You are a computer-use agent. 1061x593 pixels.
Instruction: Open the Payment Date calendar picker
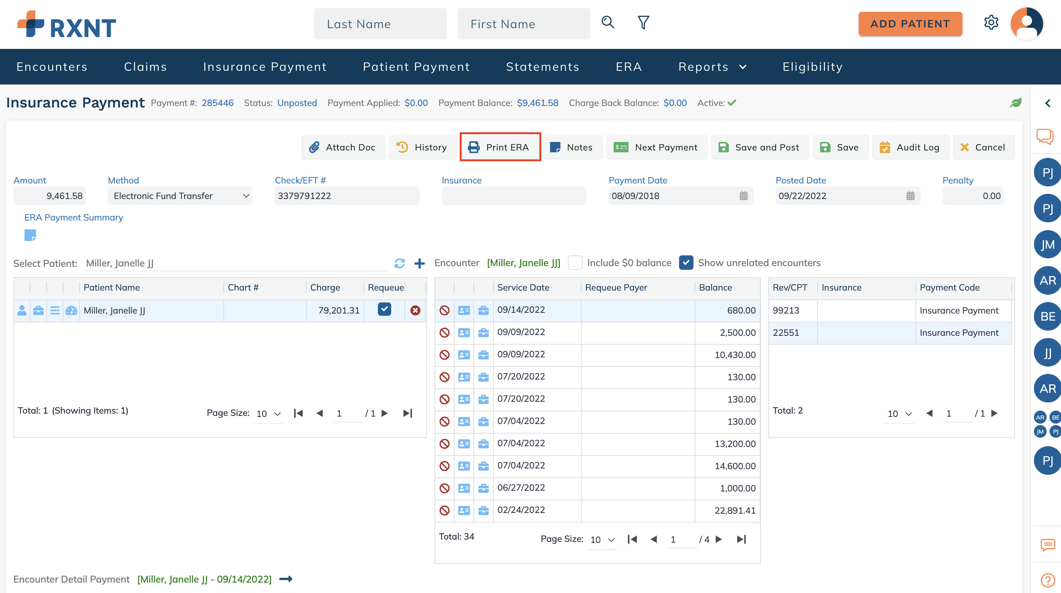(x=744, y=196)
